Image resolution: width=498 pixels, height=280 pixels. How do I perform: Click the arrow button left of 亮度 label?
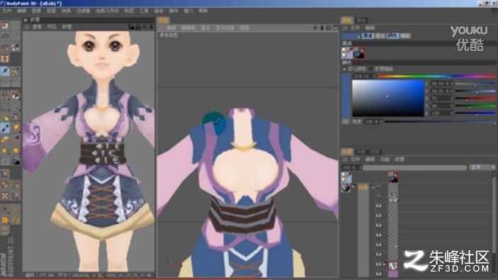[346, 122]
